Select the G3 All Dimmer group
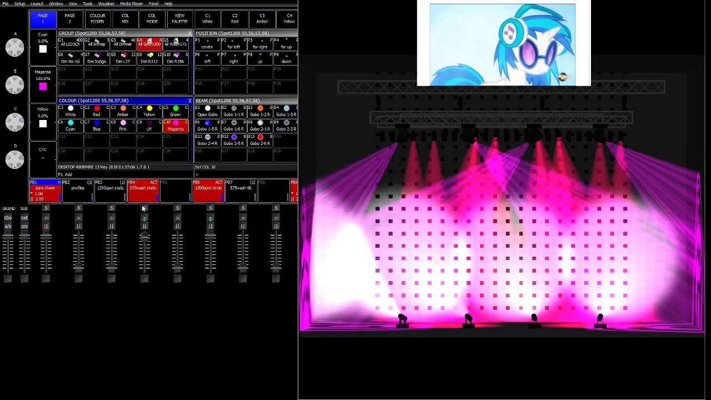The width and height of the screenshot is (711, 400). (x=123, y=43)
